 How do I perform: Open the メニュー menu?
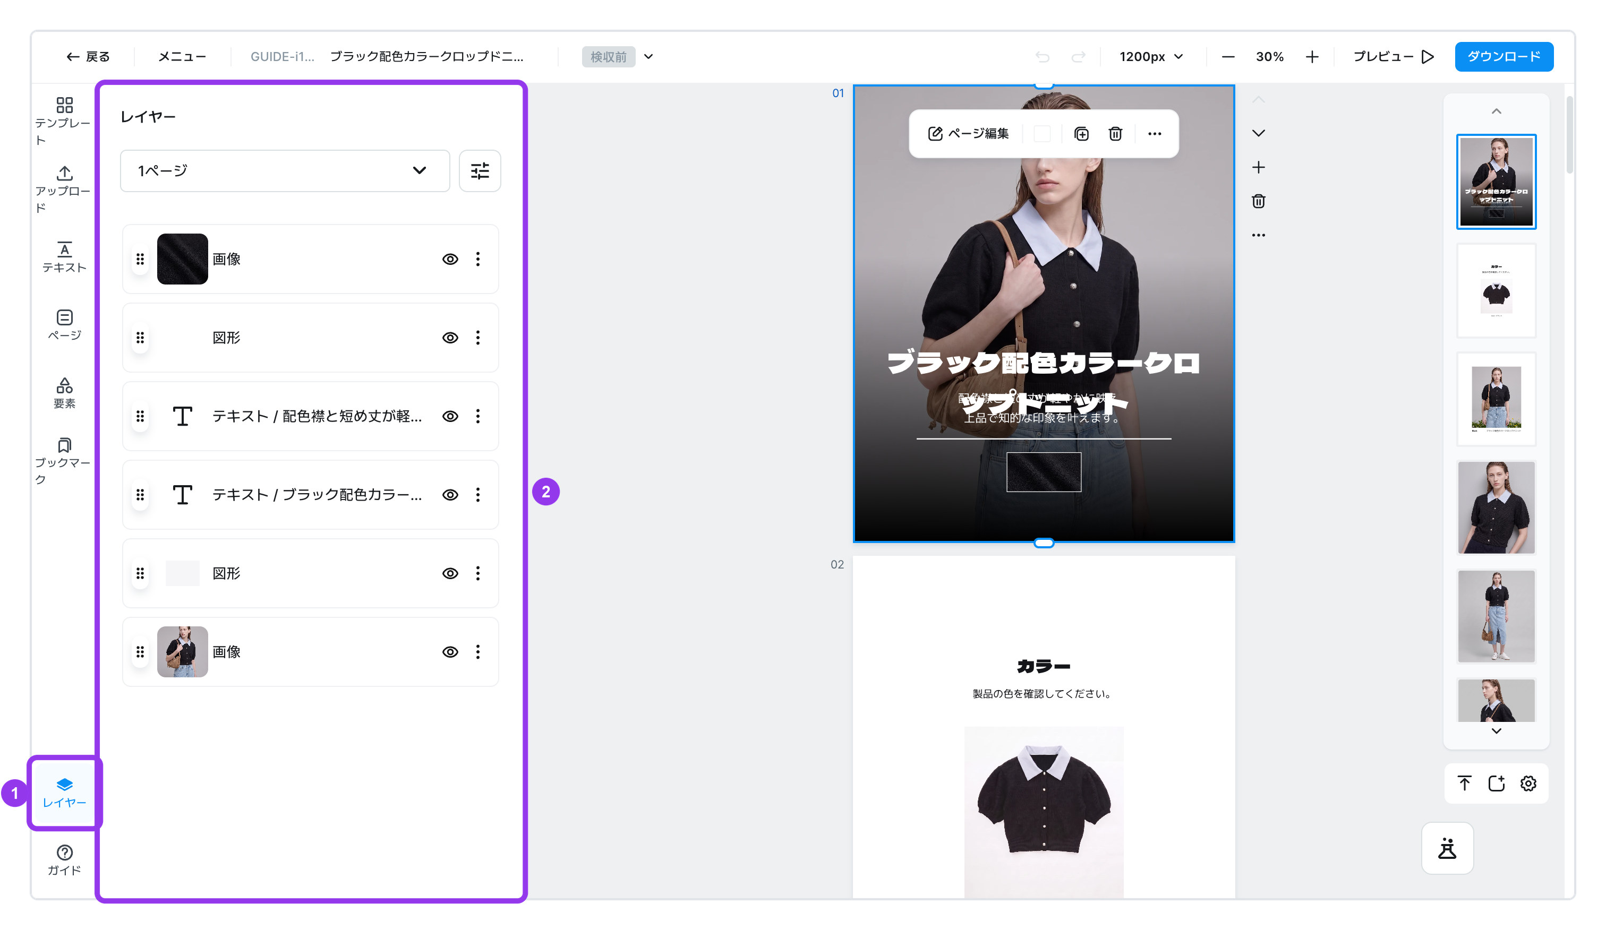pyautogui.click(x=182, y=57)
